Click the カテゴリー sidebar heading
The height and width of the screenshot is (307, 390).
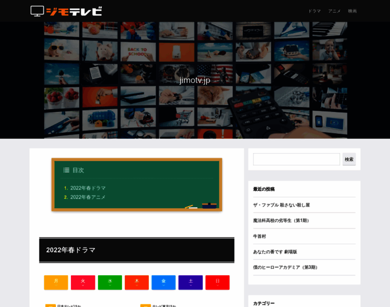264,303
